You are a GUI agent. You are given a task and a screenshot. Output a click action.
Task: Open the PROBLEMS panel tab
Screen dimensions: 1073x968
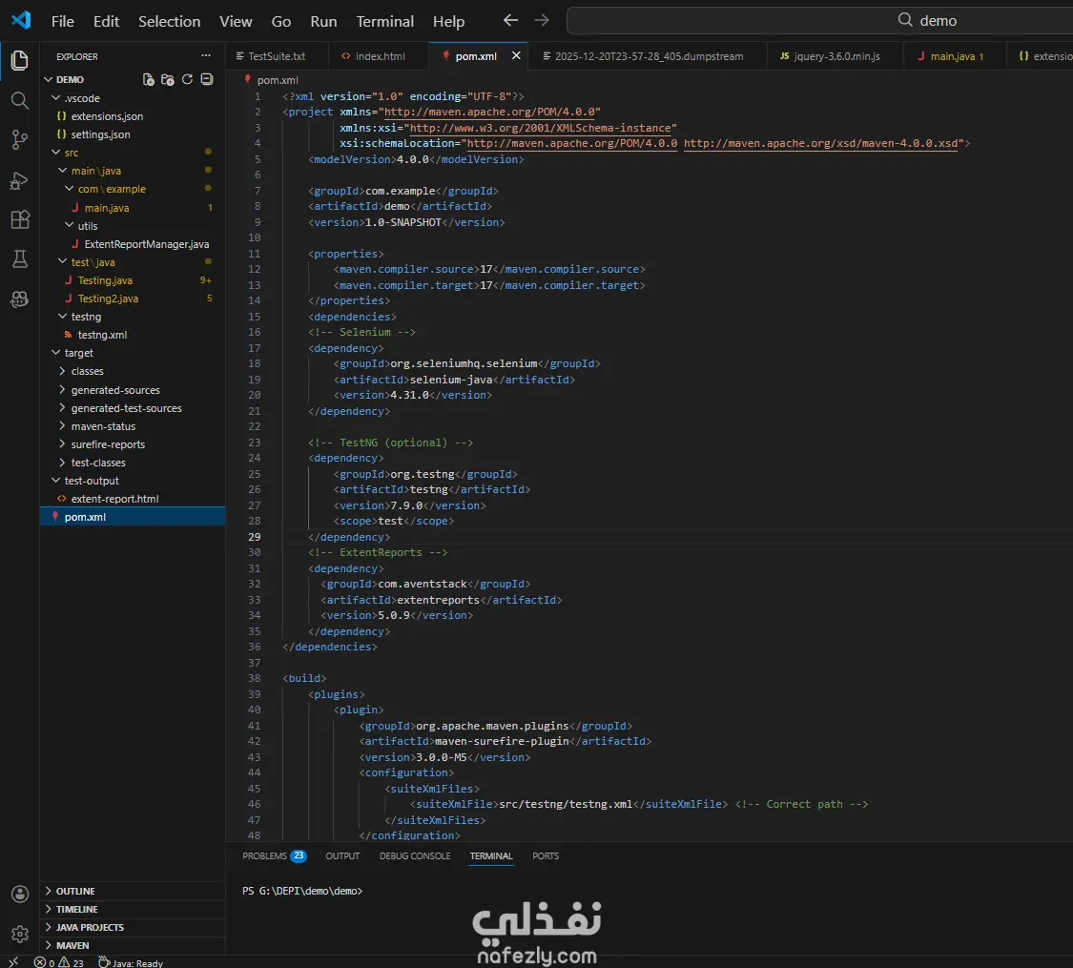(274, 855)
